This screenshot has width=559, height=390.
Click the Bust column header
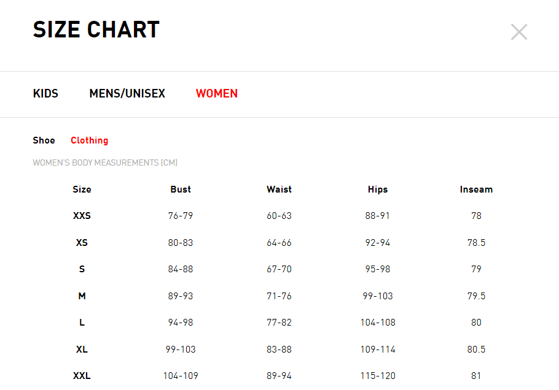[181, 189]
